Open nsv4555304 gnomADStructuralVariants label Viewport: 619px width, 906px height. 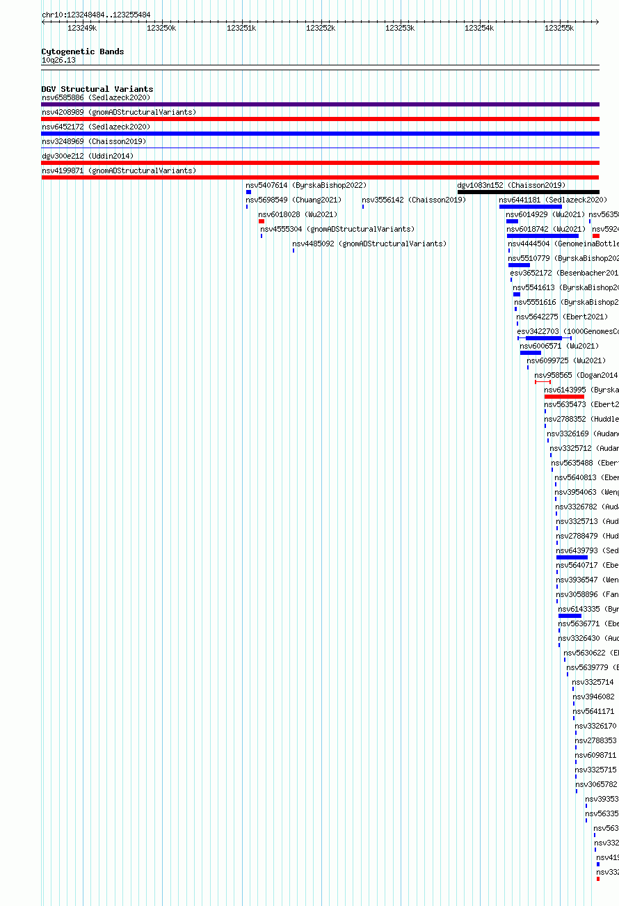pyautogui.click(x=337, y=229)
